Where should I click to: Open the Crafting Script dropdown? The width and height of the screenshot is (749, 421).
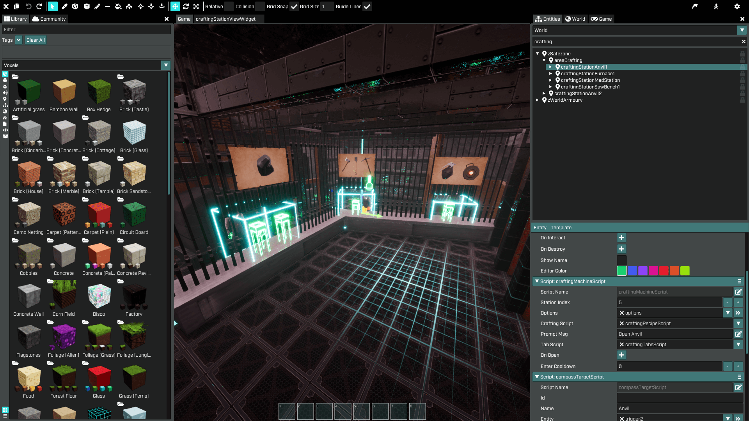coord(738,323)
